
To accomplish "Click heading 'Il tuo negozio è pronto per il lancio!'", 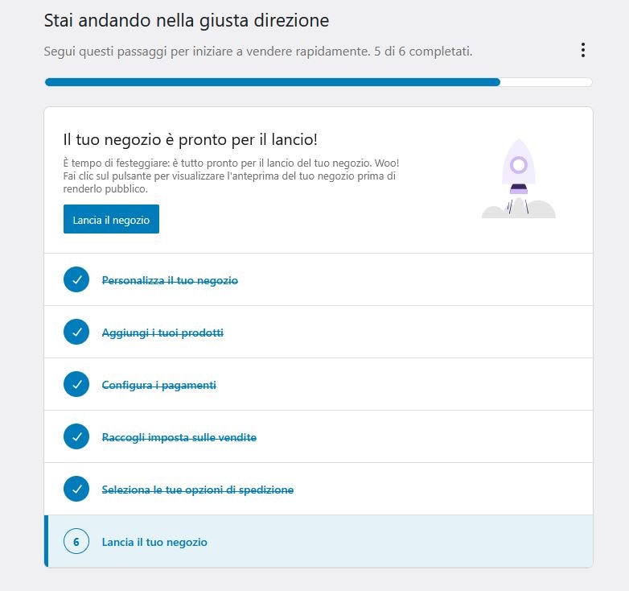I will pos(190,140).
